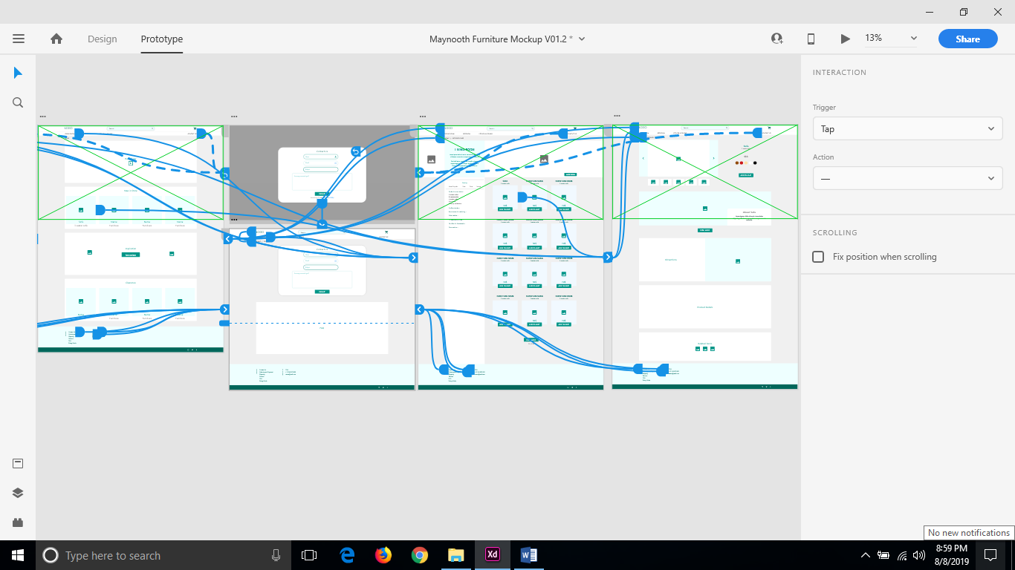Show the Layers panel icon

tap(18, 493)
